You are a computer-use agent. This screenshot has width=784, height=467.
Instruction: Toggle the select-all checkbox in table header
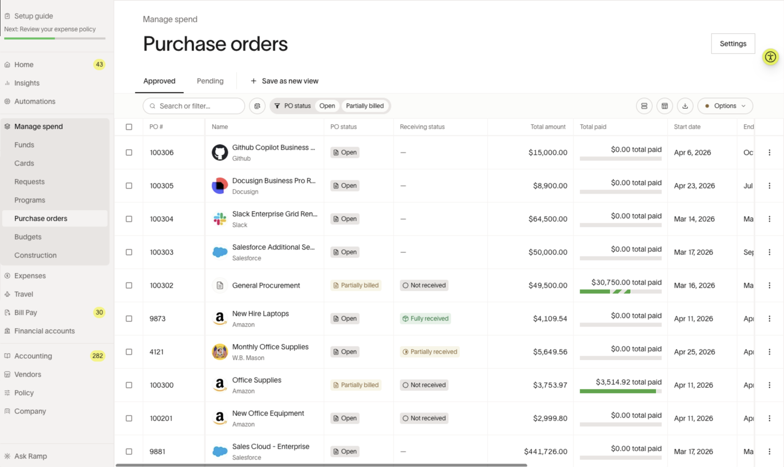click(x=129, y=127)
